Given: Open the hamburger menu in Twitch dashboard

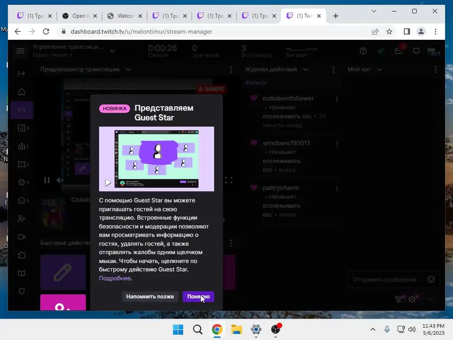Looking at the screenshot, I should [x=20, y=51].
